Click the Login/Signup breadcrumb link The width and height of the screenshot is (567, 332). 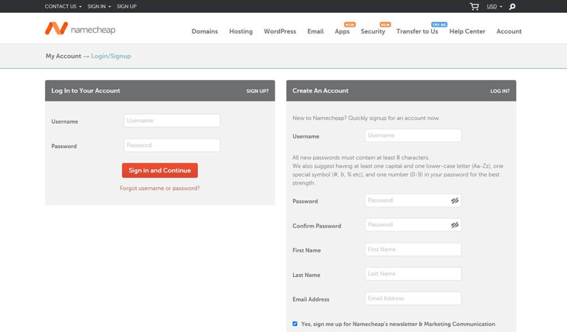[111, 56]
